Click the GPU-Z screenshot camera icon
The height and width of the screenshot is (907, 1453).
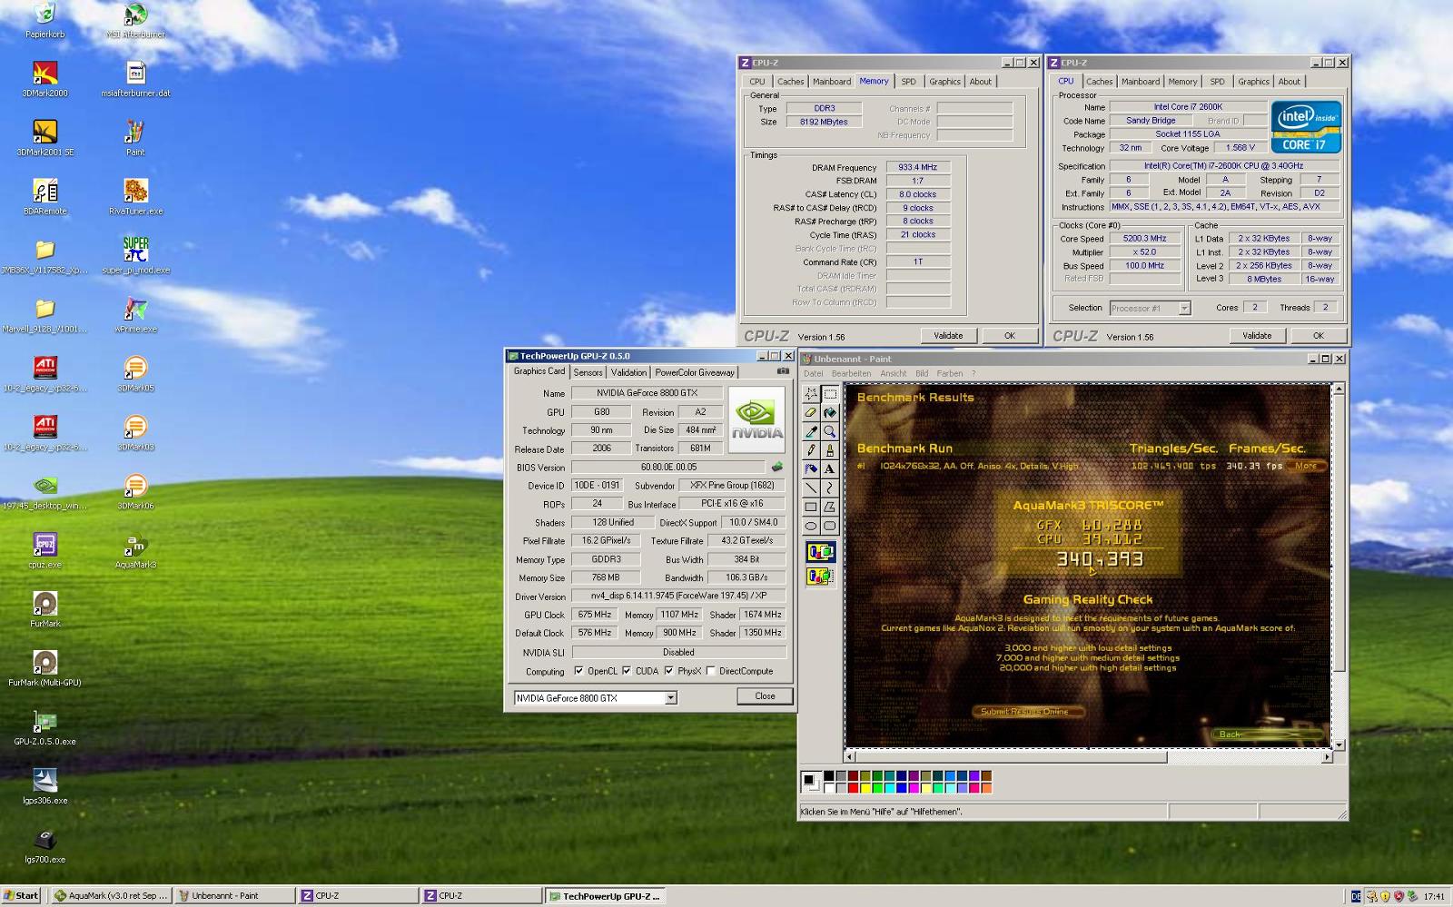783,371
